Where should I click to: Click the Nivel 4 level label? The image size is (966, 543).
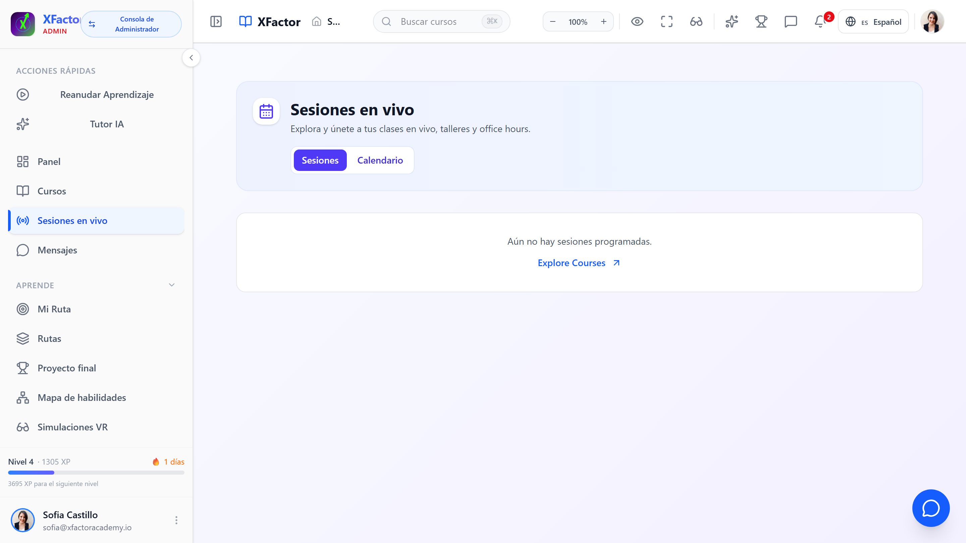[20, 462]
